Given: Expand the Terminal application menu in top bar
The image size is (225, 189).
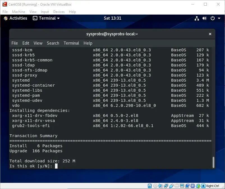Looking at the screenshot, I should pos(46,18).
